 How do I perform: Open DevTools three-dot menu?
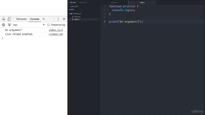58,19
